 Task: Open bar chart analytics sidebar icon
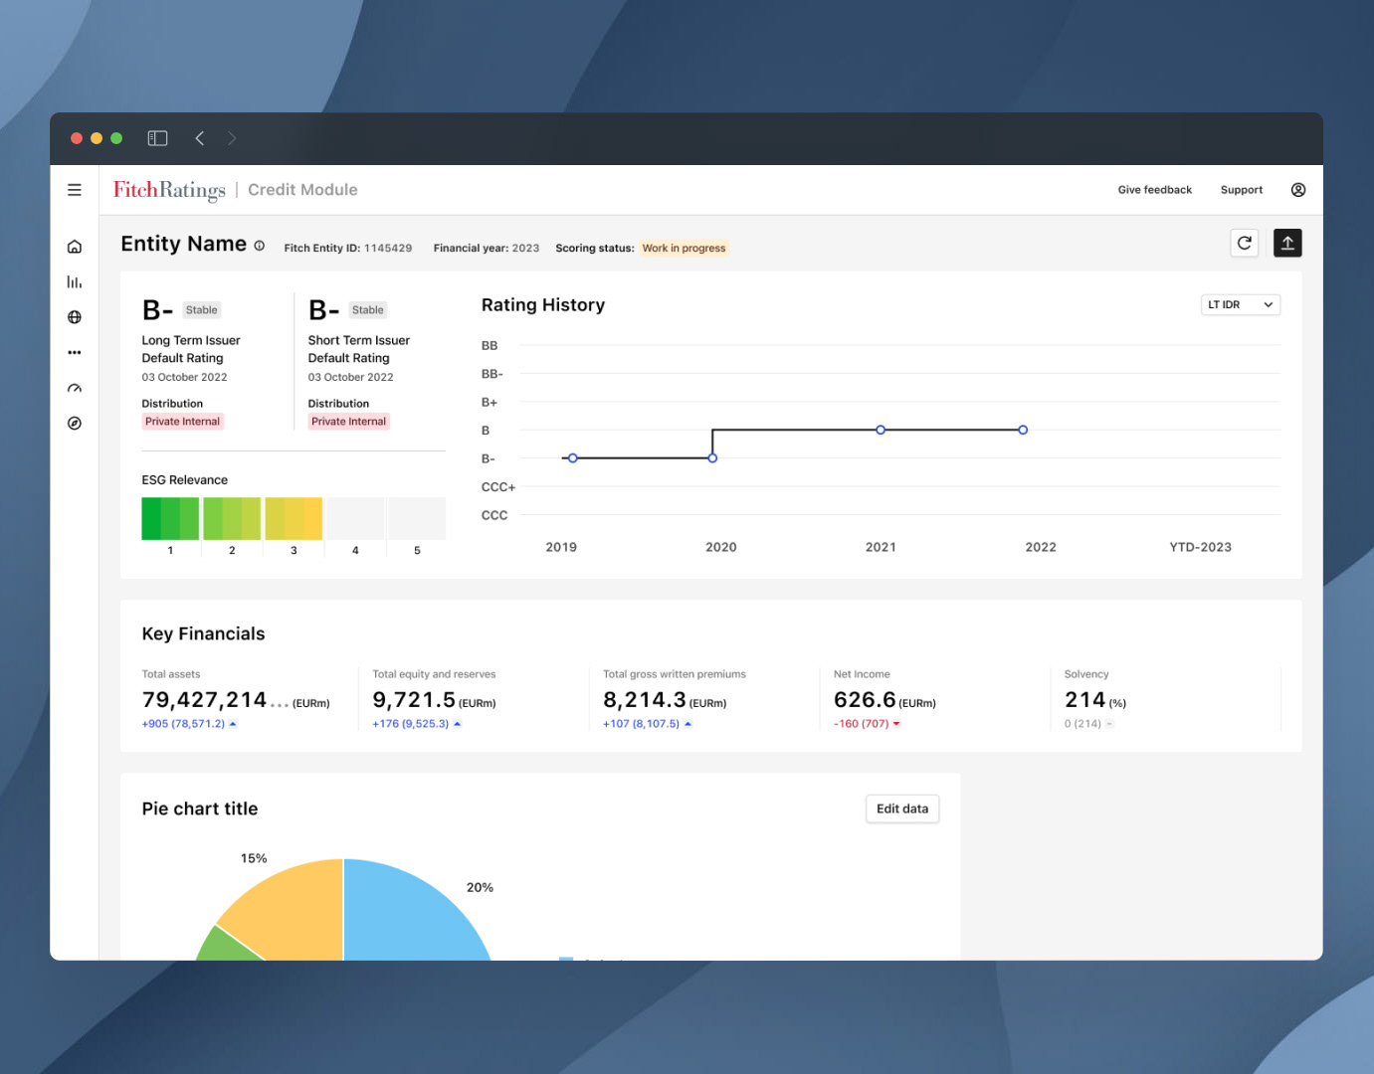tap(75, 282)
